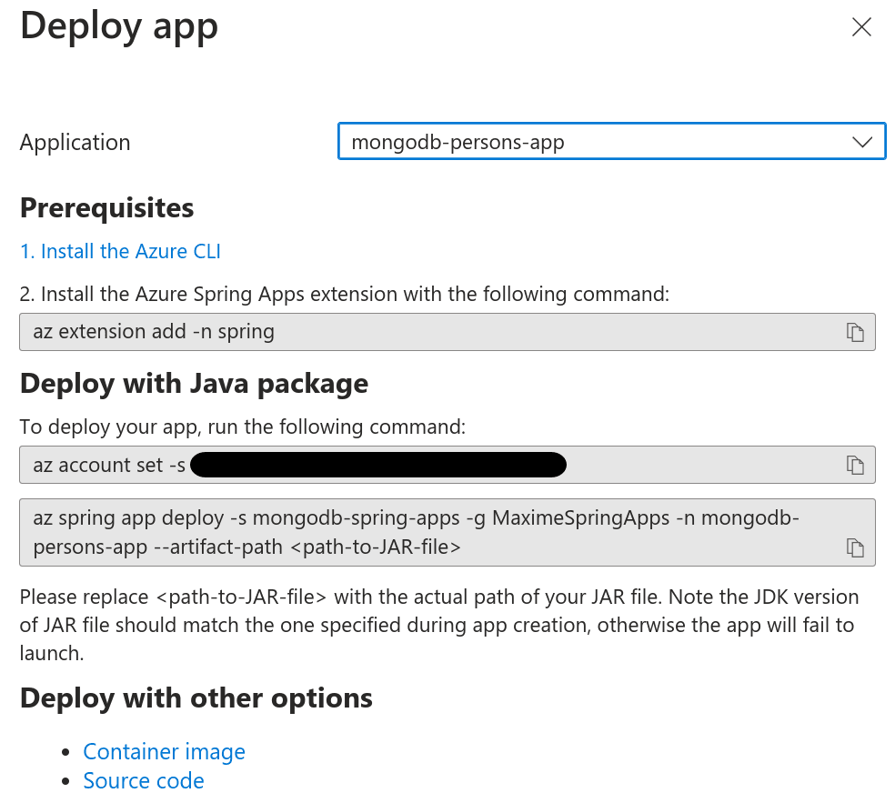
Task: Click the Deploy with other options heading
Action: tap(196, 698)
